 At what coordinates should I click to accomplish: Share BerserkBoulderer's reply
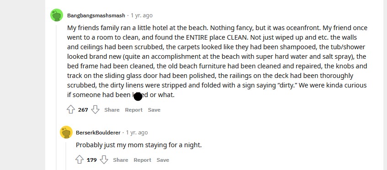[121, 160]
